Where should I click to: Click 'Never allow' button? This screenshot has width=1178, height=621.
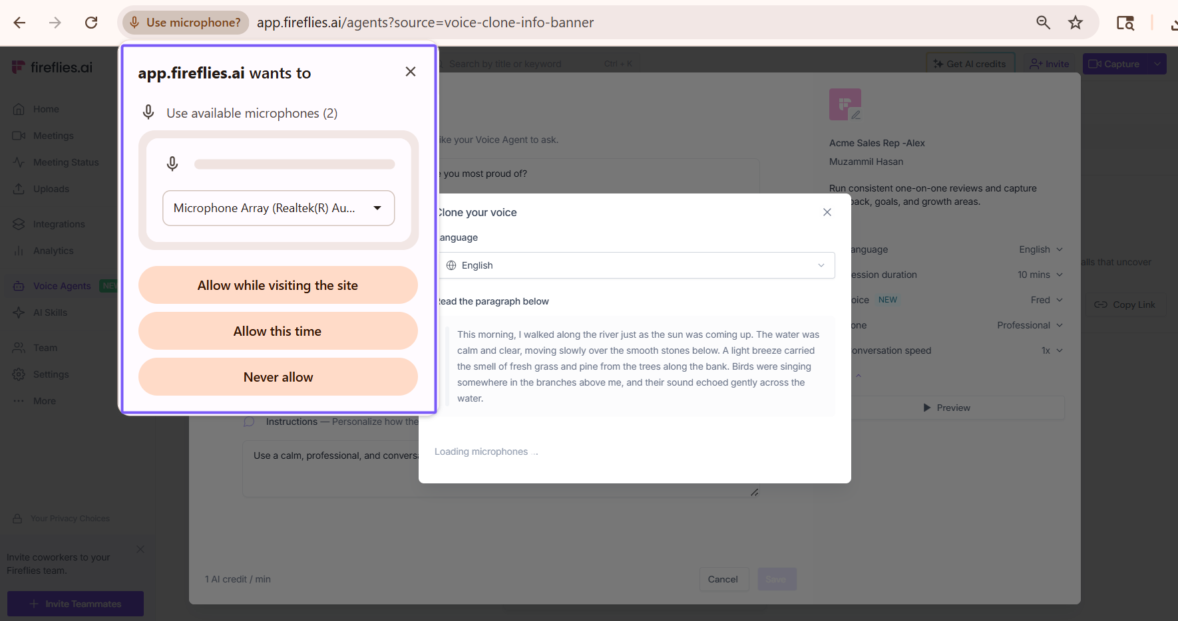[x=278, y=377]
